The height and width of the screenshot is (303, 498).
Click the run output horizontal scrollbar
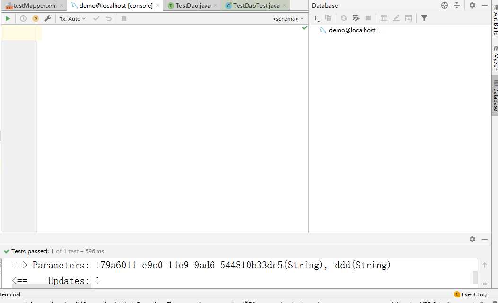tap(51, 286)
